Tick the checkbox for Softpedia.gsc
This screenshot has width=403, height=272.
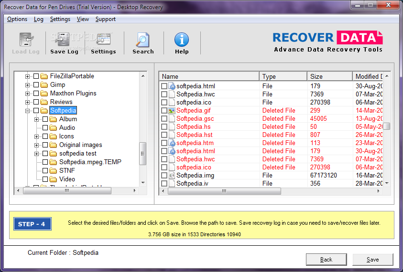click(164, 118)
